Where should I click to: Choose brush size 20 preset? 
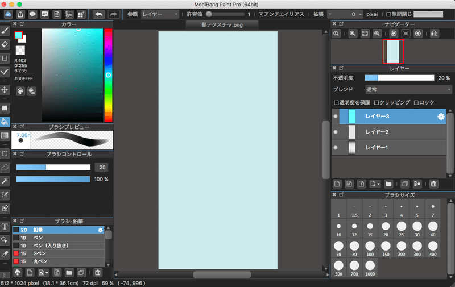[x=386, y=228]
